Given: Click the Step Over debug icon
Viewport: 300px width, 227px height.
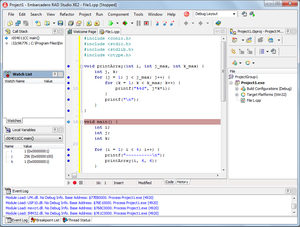Looking at the screenshot, I should 164,23.
